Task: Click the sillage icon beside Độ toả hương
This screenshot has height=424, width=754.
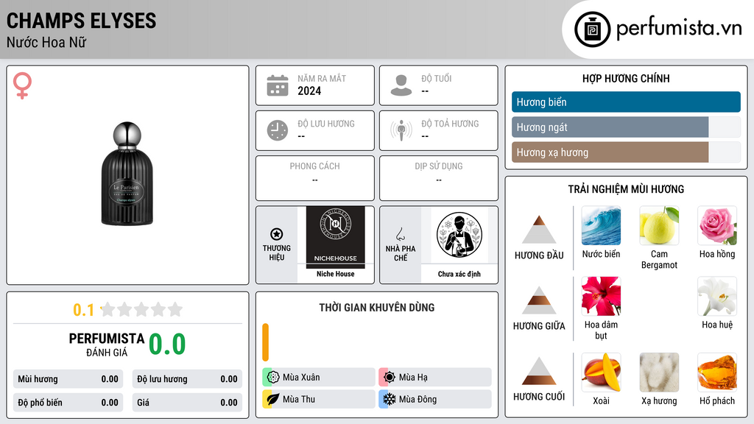Action: click(401, 130)
